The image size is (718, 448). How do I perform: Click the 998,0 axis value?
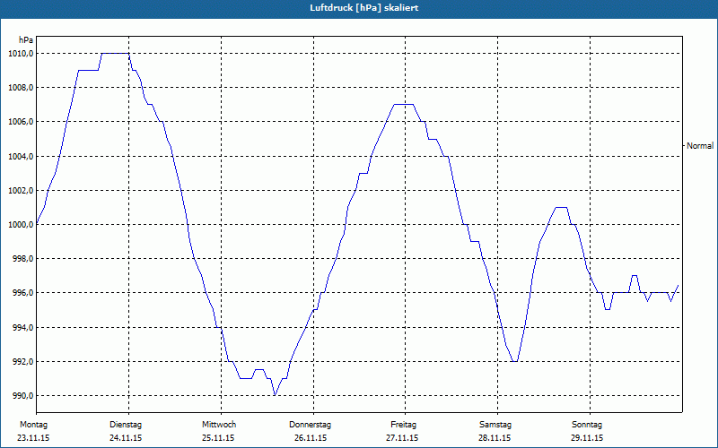[x=22, y=259]
